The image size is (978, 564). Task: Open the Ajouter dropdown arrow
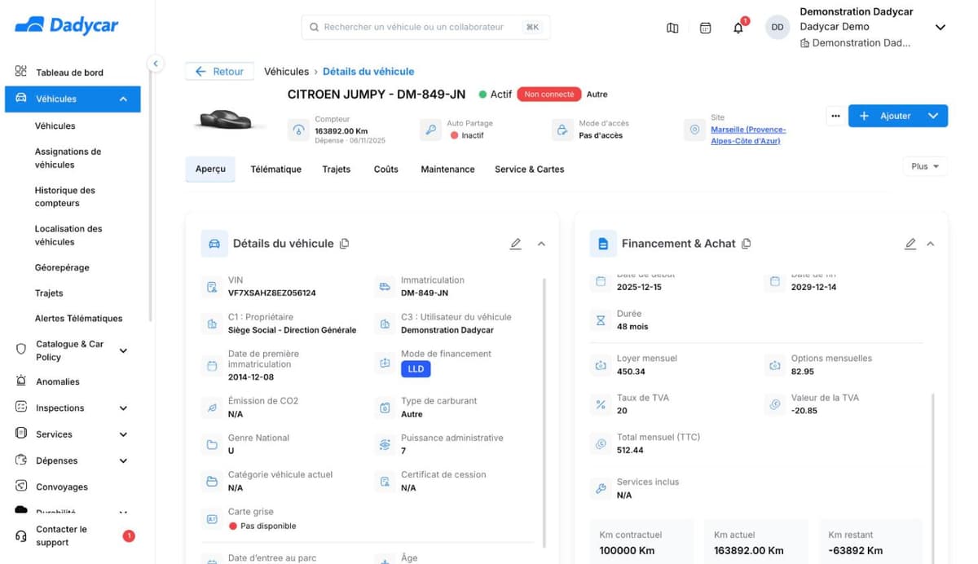(x=933, y=116)
